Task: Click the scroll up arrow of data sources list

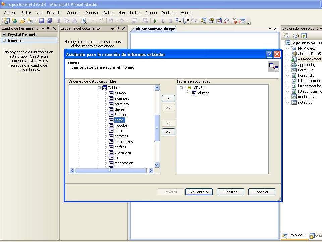Action: point(157,88)
